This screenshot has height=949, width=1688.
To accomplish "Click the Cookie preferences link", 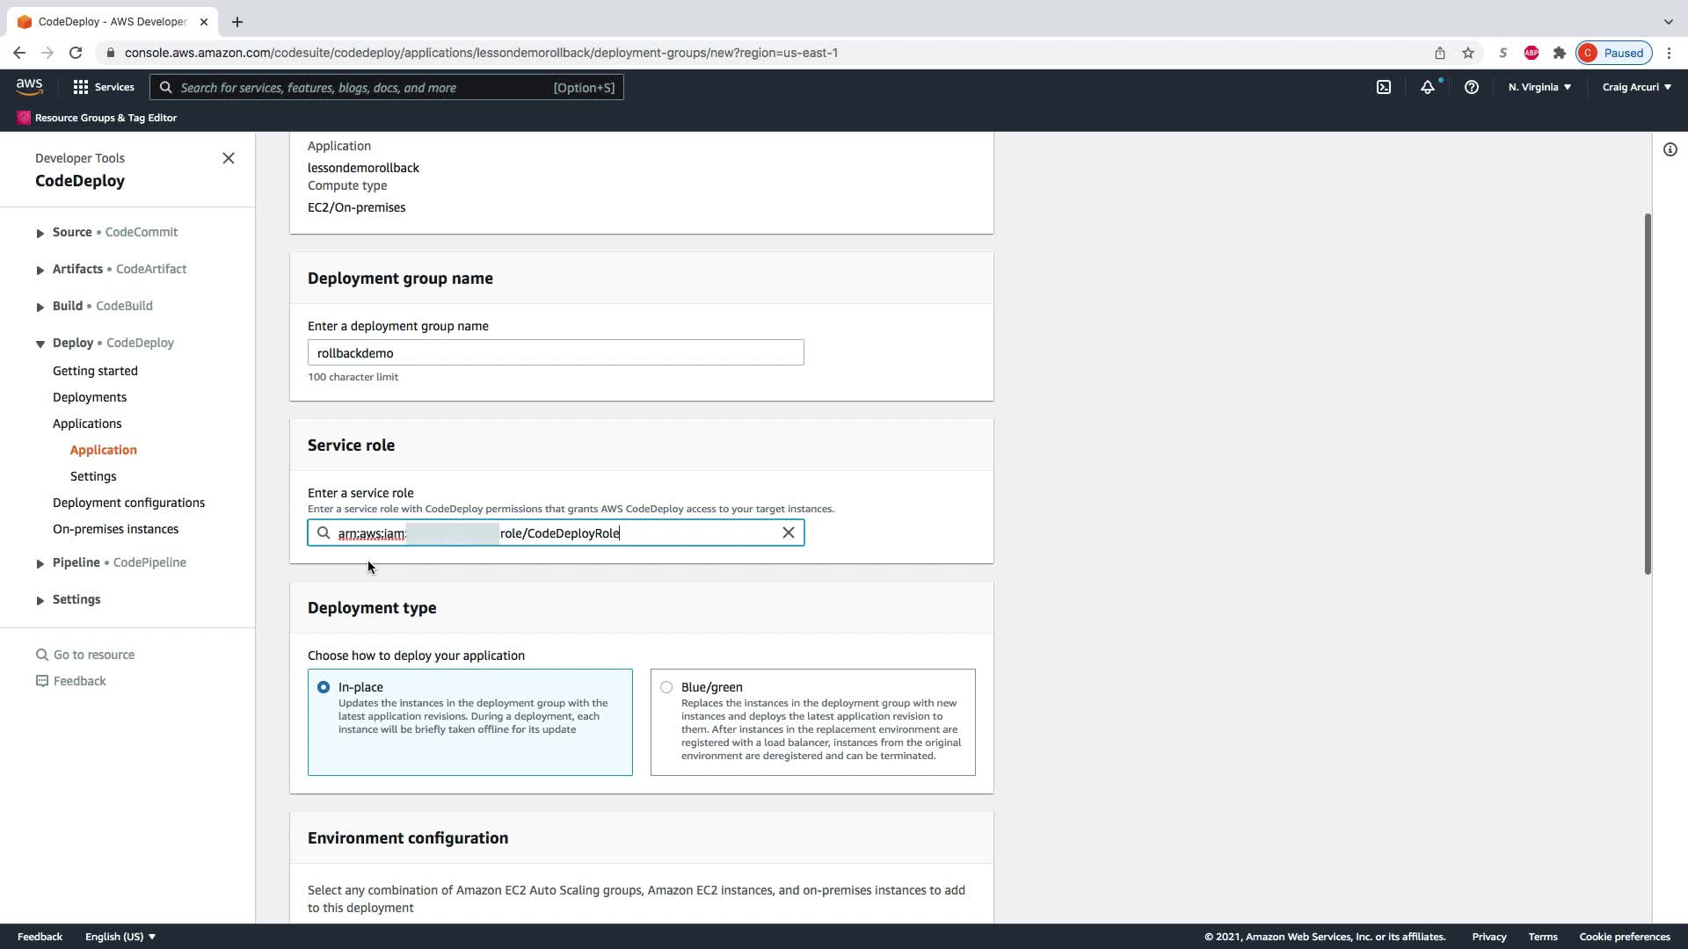I will 1624,937.
